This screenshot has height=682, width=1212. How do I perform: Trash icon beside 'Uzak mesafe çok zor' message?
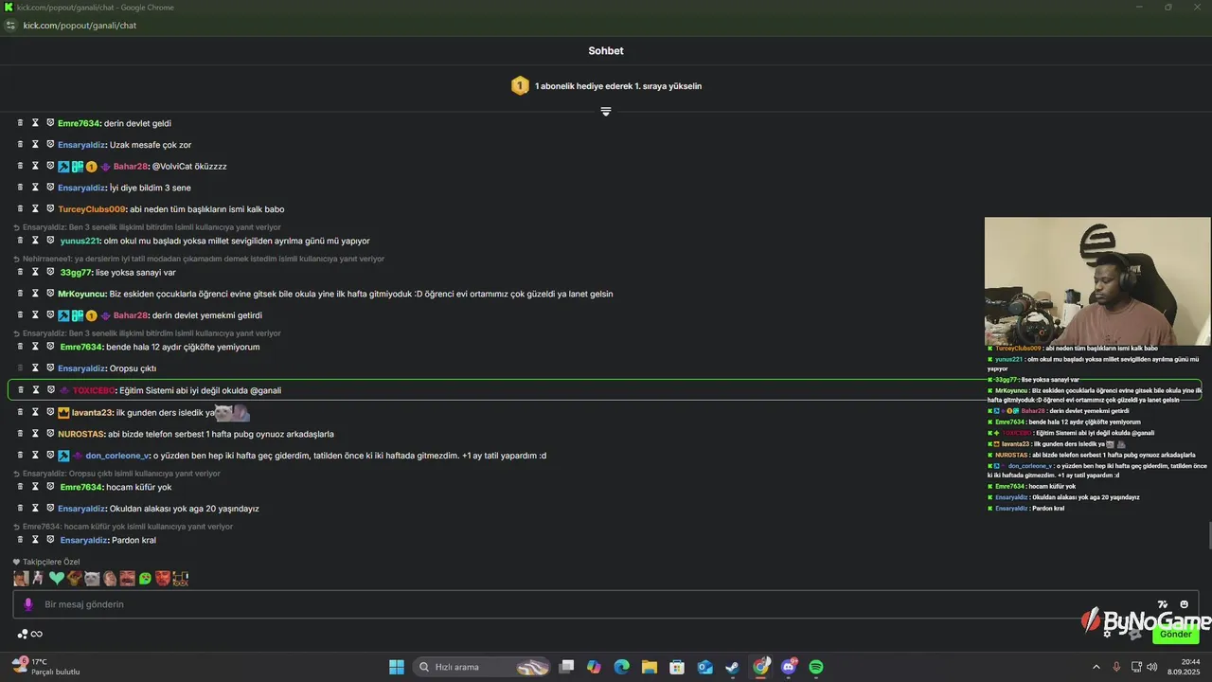20,145
